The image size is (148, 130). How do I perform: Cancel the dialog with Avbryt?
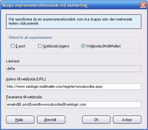(x=127, y=120)
